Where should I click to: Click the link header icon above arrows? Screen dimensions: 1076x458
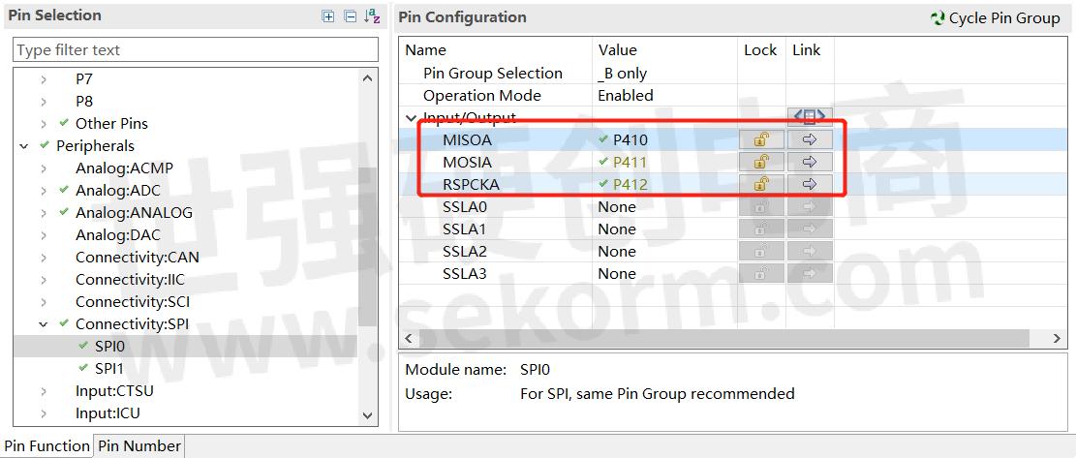click(x=810, y=117)
